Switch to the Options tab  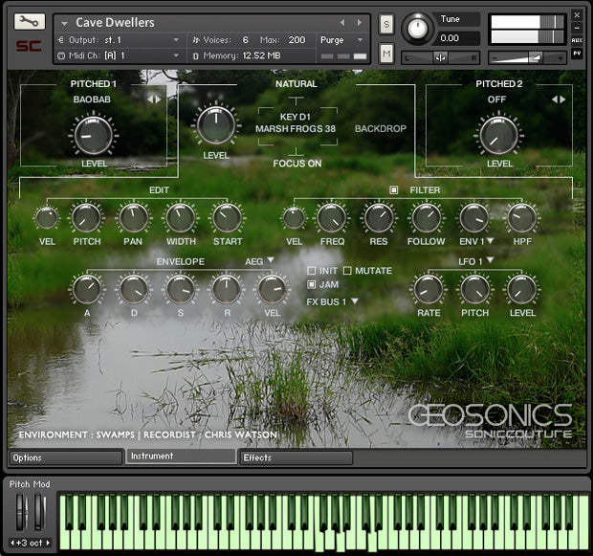click(66, 457)
